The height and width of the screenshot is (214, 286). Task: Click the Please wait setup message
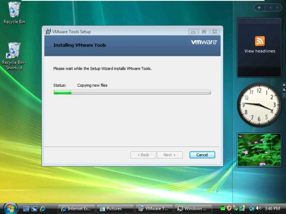[x=102, y=69]
